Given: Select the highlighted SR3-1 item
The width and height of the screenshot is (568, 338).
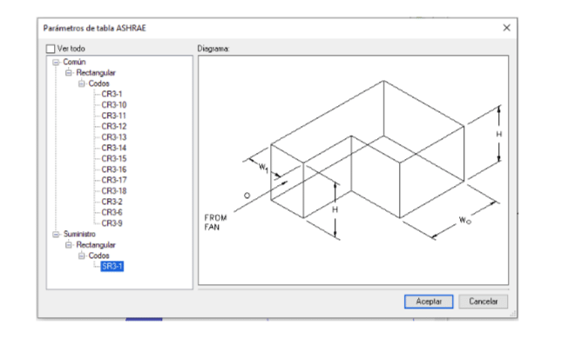Looking at the screenshot, I should click(112, 267).
